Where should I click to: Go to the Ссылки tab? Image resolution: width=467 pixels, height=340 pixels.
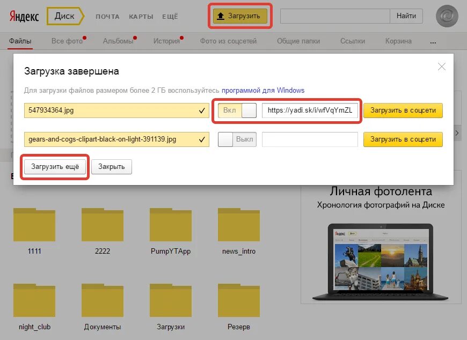click(x=353, y=41)
